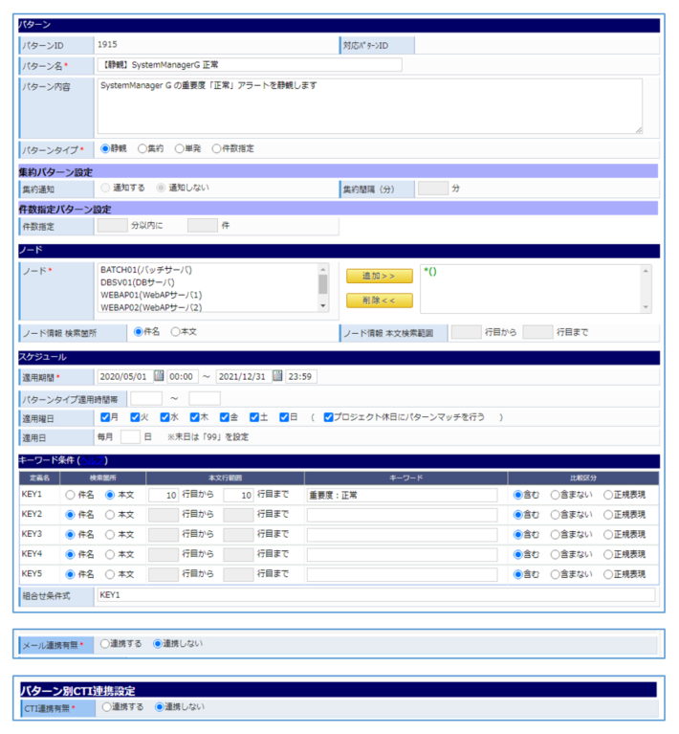
Task: Select 集約 pattern type radio button
Action: click(x=143, y=148)
